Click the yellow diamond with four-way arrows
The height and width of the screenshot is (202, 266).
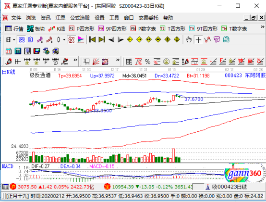177,39
